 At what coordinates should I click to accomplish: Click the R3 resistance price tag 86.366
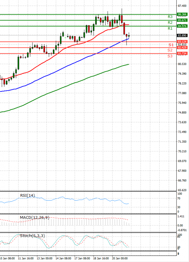point(182,15)
